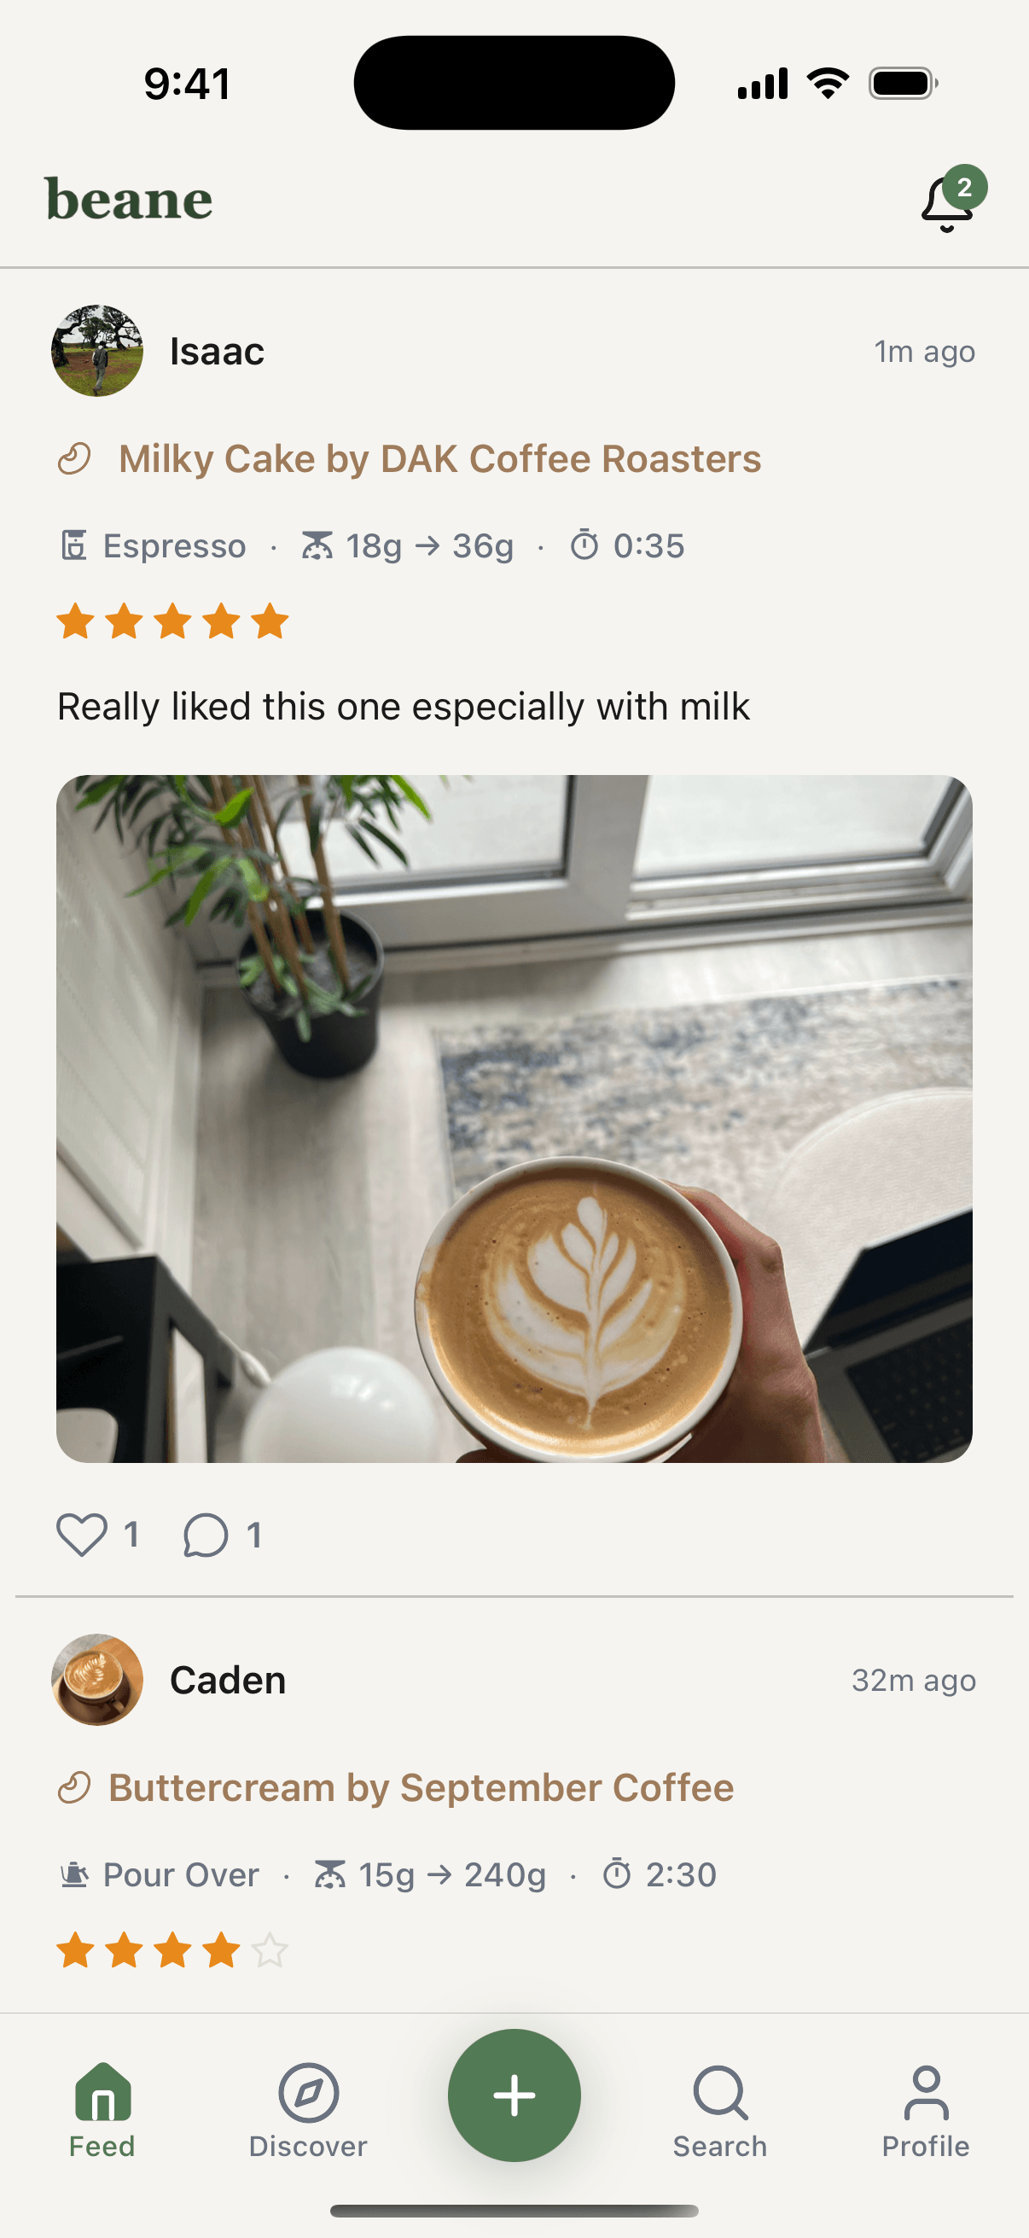Tap the fifth star of Caden's rating
The height and width of the screenshot is (2238, 1029).
(269, 1950)
